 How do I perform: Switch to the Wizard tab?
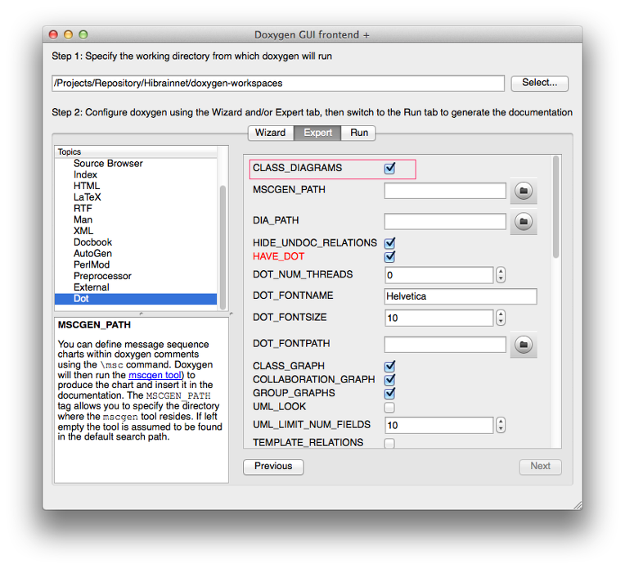[271, 133]
